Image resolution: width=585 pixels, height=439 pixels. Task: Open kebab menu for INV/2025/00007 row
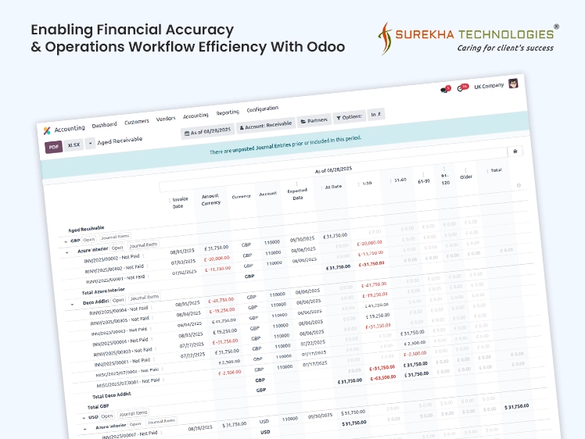click(x=162, y=433)
